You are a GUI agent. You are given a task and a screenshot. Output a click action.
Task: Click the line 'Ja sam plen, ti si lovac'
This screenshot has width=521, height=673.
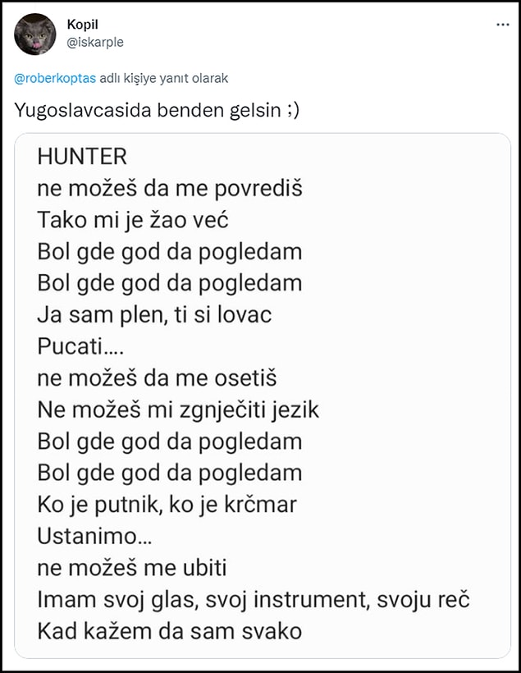154,314
